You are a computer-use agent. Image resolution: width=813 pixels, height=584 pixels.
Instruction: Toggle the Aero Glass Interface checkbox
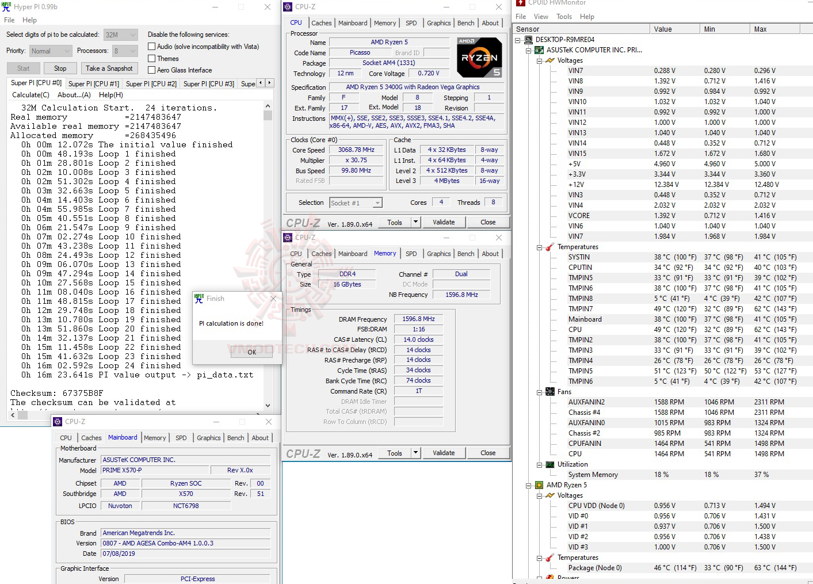pos(152,70)
